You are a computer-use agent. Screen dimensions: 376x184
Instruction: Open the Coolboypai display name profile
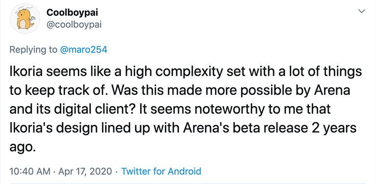point(72,13)
